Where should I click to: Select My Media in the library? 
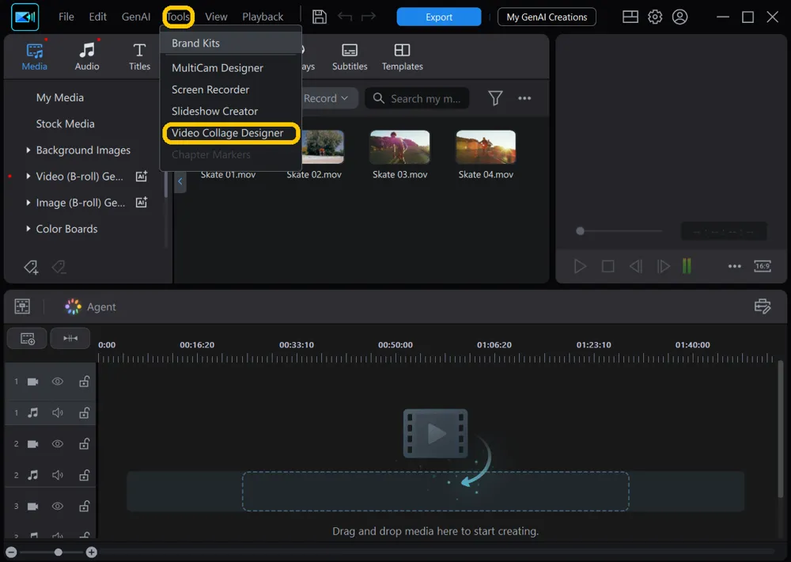point(59,97)
